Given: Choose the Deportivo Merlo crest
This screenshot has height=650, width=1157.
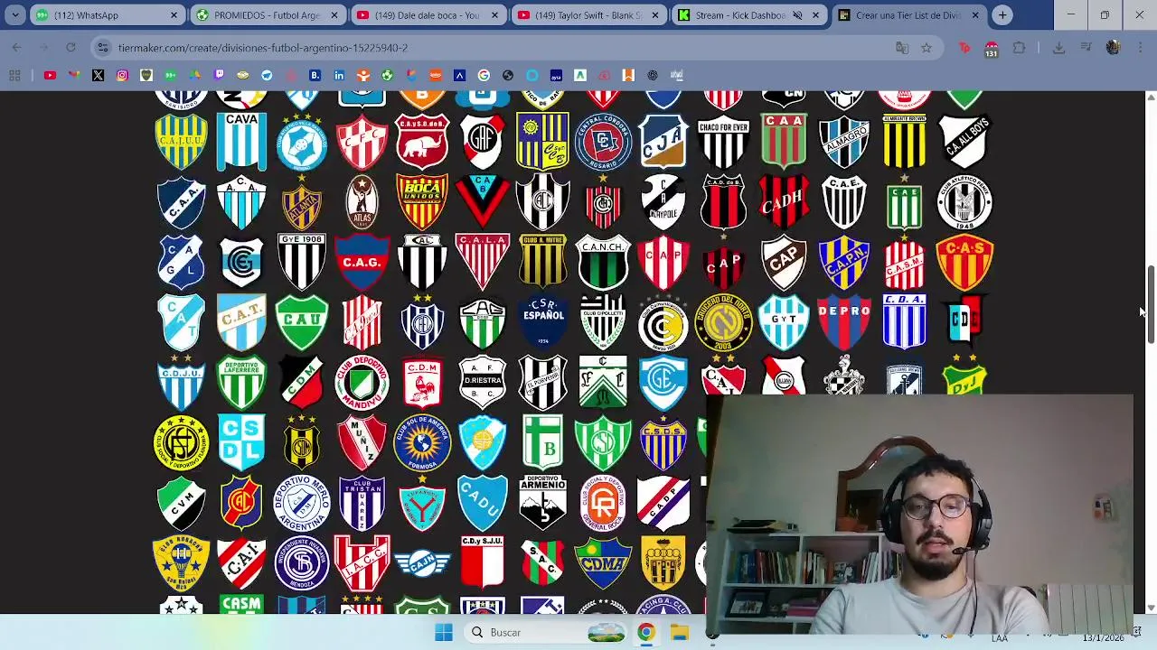Looking at the screenshot, I should point(302,503).
